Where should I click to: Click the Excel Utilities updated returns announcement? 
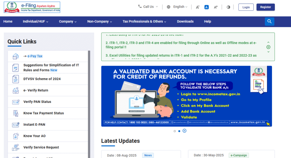[x=181, y=55]
